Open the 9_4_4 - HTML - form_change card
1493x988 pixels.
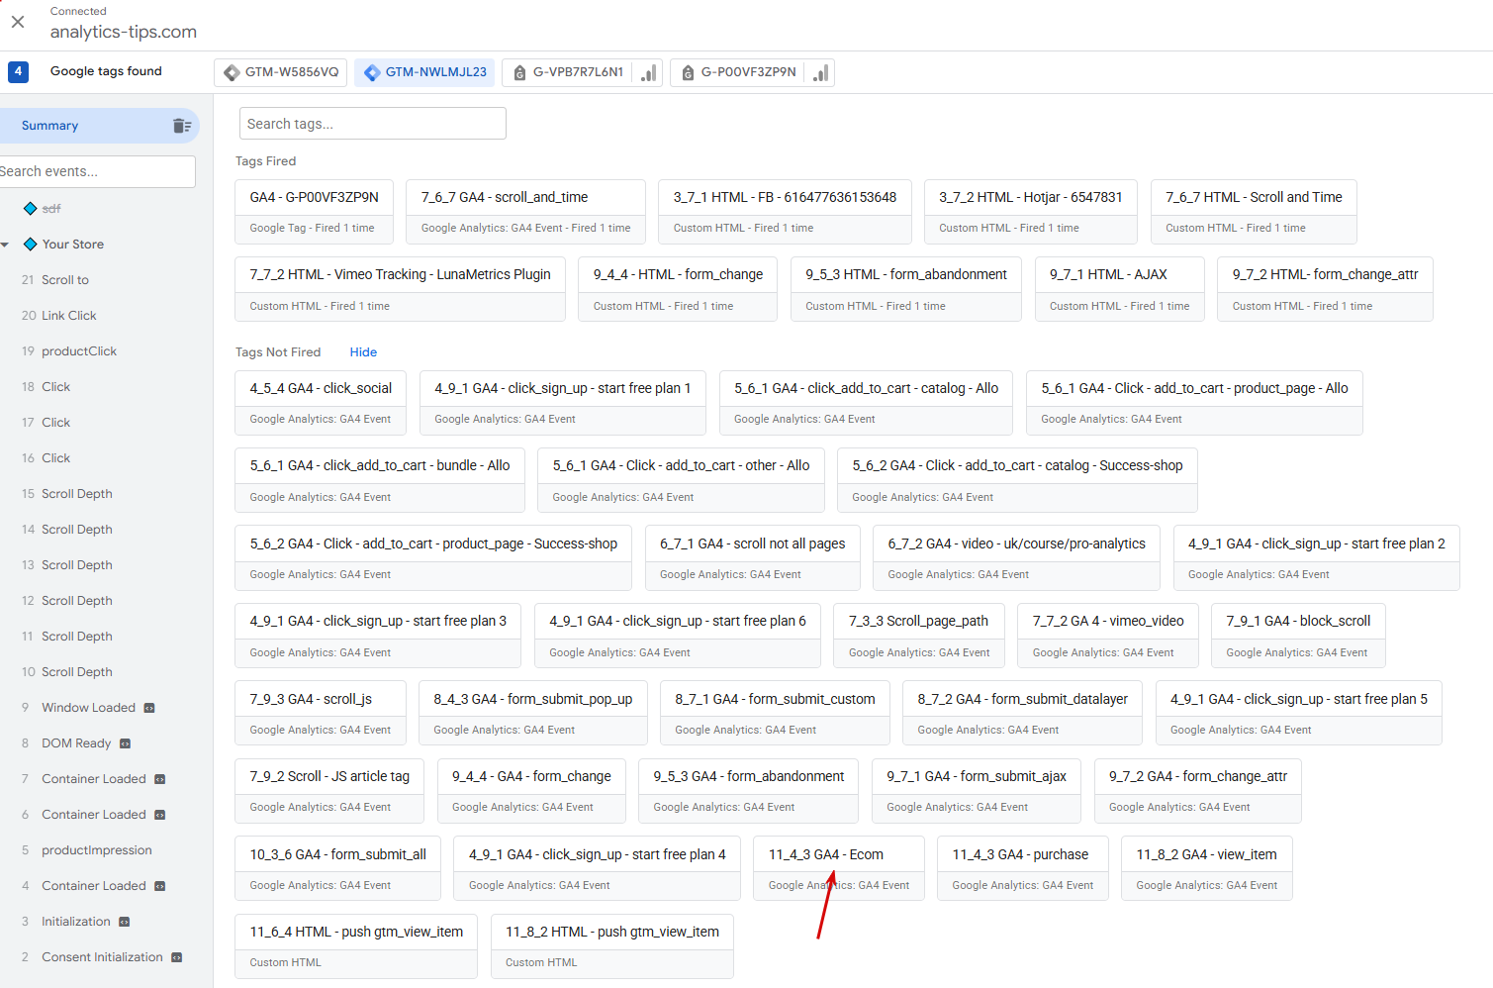(x=678, y=289)
